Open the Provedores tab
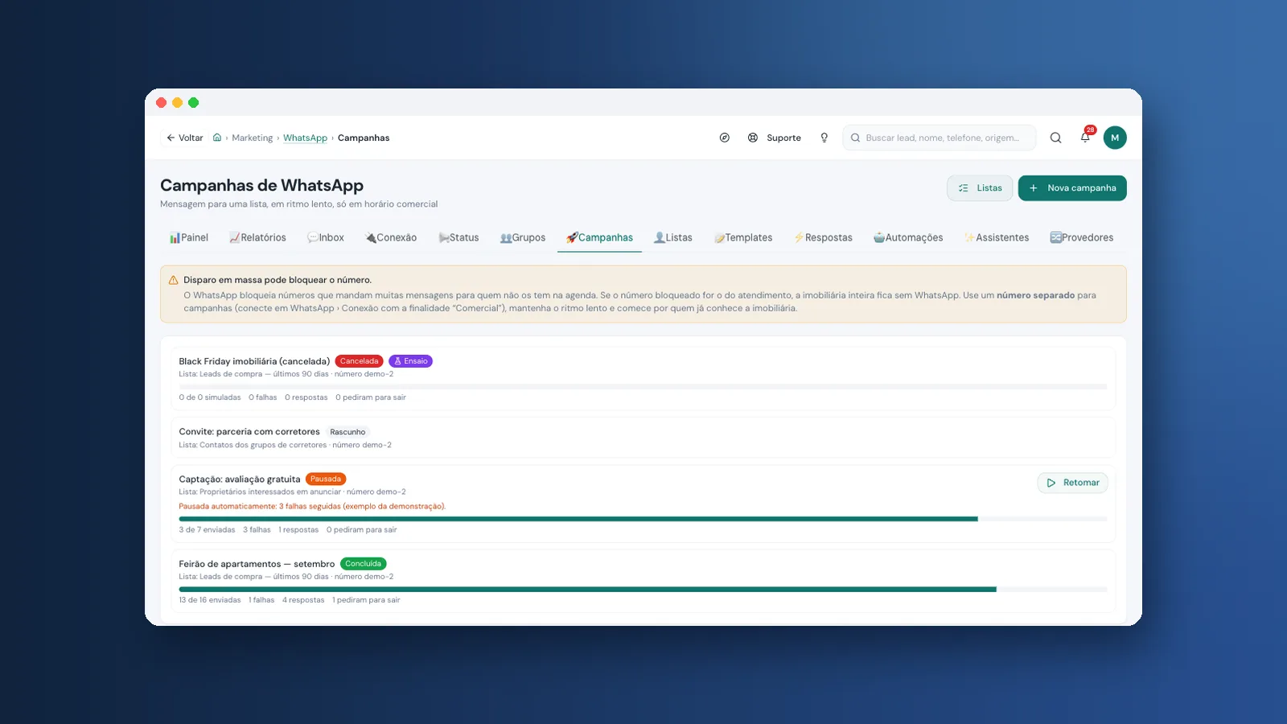This screenshot has height=724, width=1287. 1082,237
